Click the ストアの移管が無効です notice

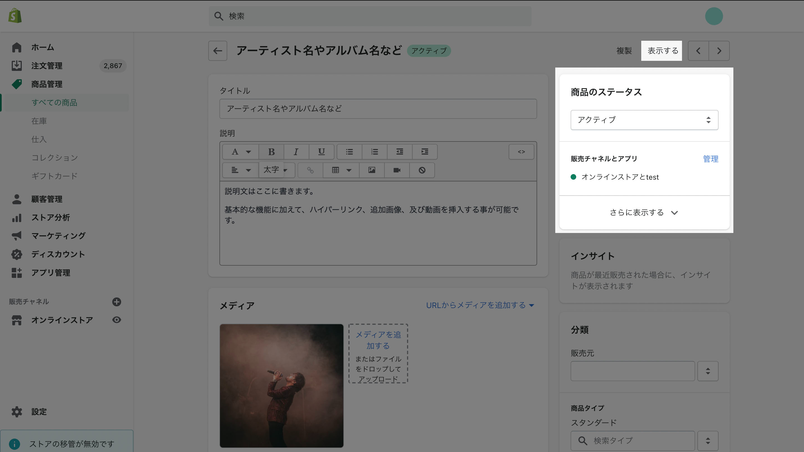[67, 441]
